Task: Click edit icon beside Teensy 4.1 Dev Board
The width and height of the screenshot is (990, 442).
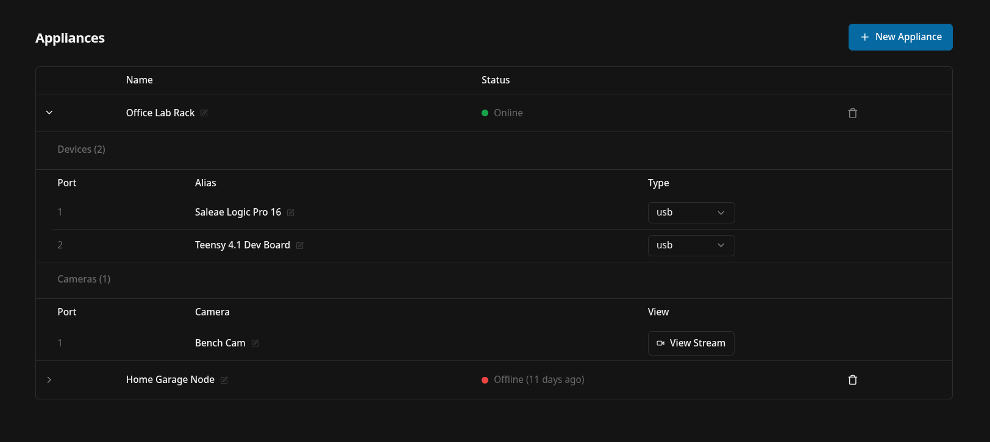Action: [300, 245]
